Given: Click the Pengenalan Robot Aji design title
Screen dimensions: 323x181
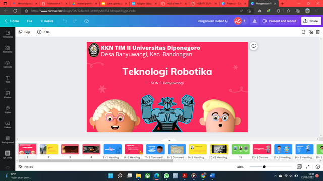Looking at the screenshot, I should [213, 21].
